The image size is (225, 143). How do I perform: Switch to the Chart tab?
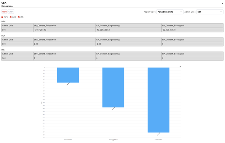[x=11, y=12]
